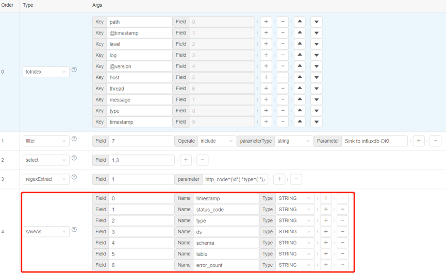This screenshot has height=274, width=446.
Task: Move the path key row down
Action: (316, 22)
